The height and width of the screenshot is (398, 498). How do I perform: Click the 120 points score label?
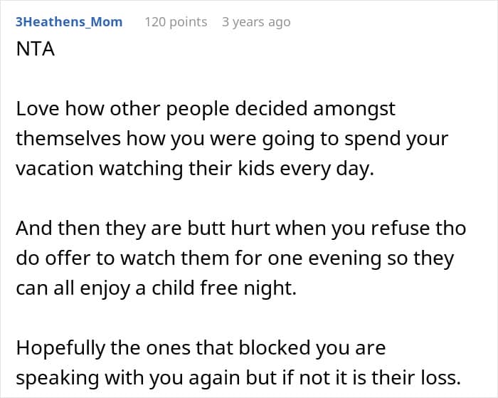coord(176,22)
